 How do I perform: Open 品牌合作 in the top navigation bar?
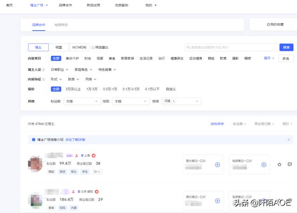click(x=65, y=5)
